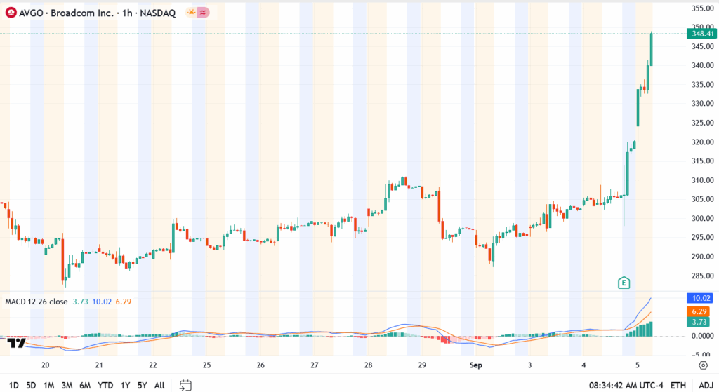Click the 348.41 current price label
This screenshot has width=719, height=392.
tap(703, 33)
